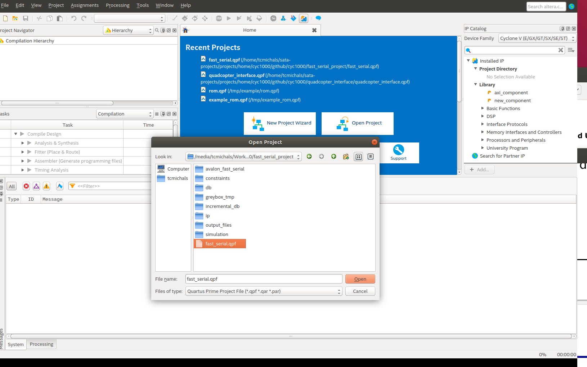This screenshot has height=367, width=587.
Task: Click the File name input field
Action: pos(264,279)
